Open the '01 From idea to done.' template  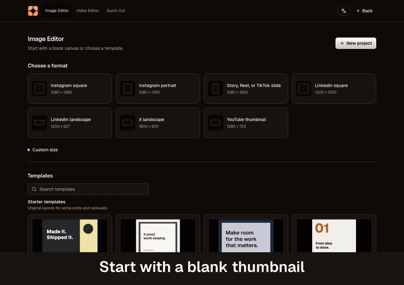334,234
